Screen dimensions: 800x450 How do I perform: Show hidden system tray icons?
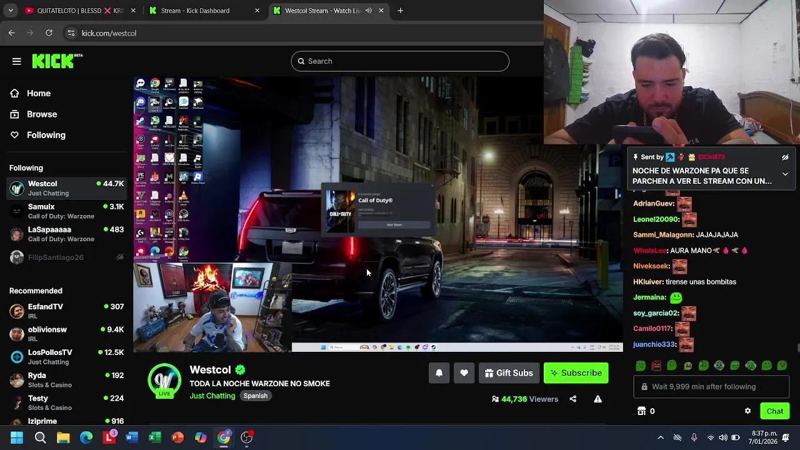coord(661,437)
